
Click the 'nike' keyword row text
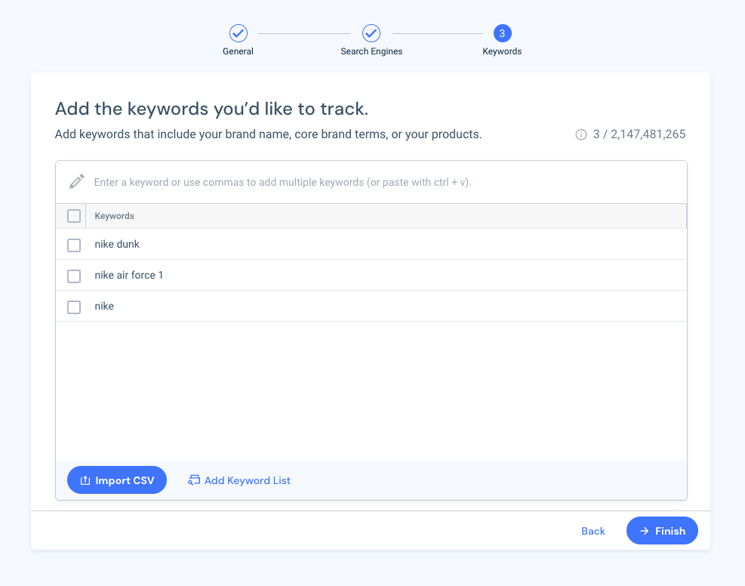tap(104, 306)
